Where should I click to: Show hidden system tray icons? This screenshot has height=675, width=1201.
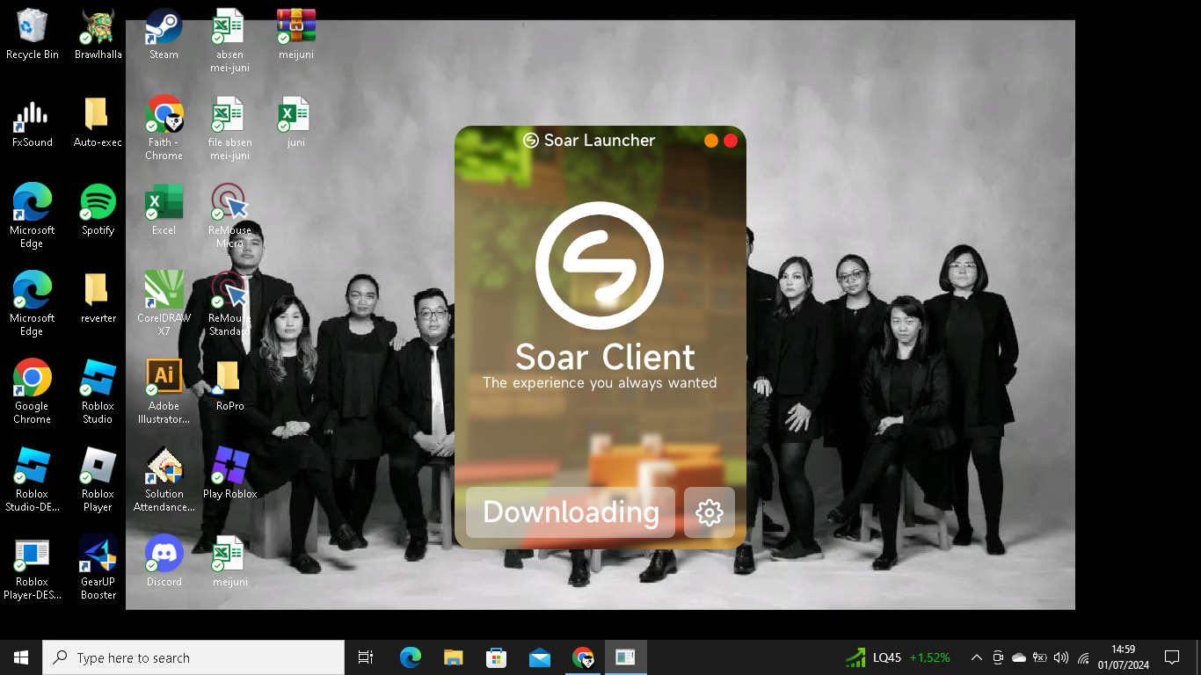coord(976,657)
